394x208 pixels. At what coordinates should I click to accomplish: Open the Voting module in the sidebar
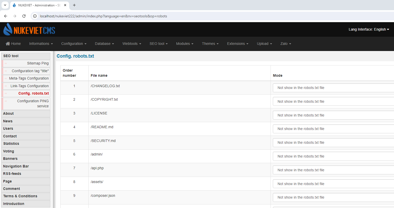coord(26,151)
